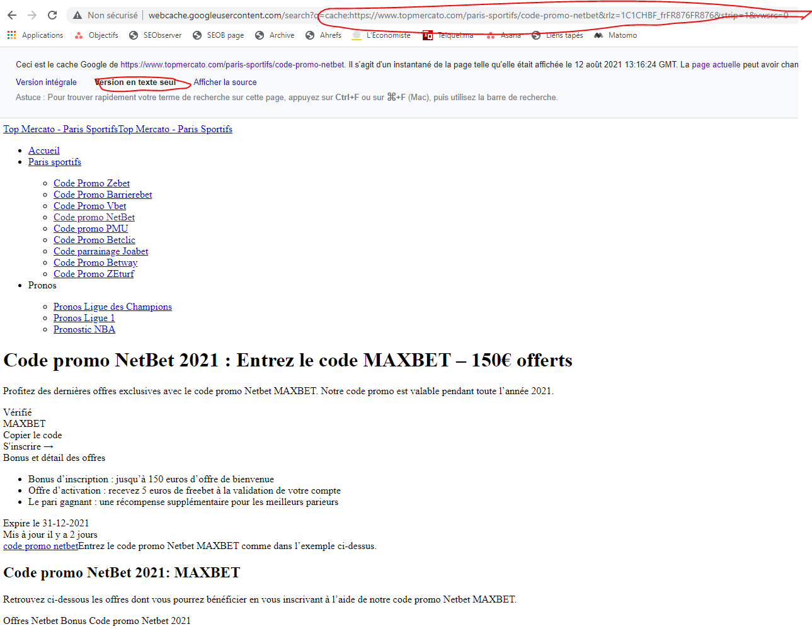Open the SEOB page bookmark

[219, 35]
